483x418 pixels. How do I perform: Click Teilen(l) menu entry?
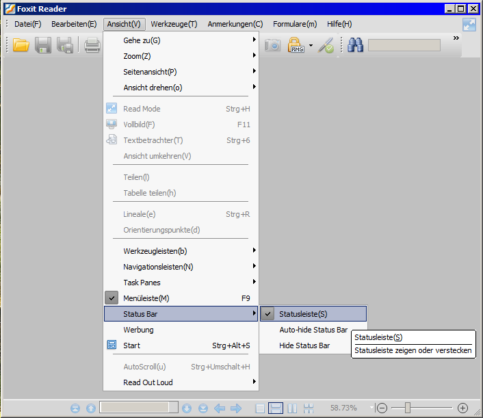(181, 177)
